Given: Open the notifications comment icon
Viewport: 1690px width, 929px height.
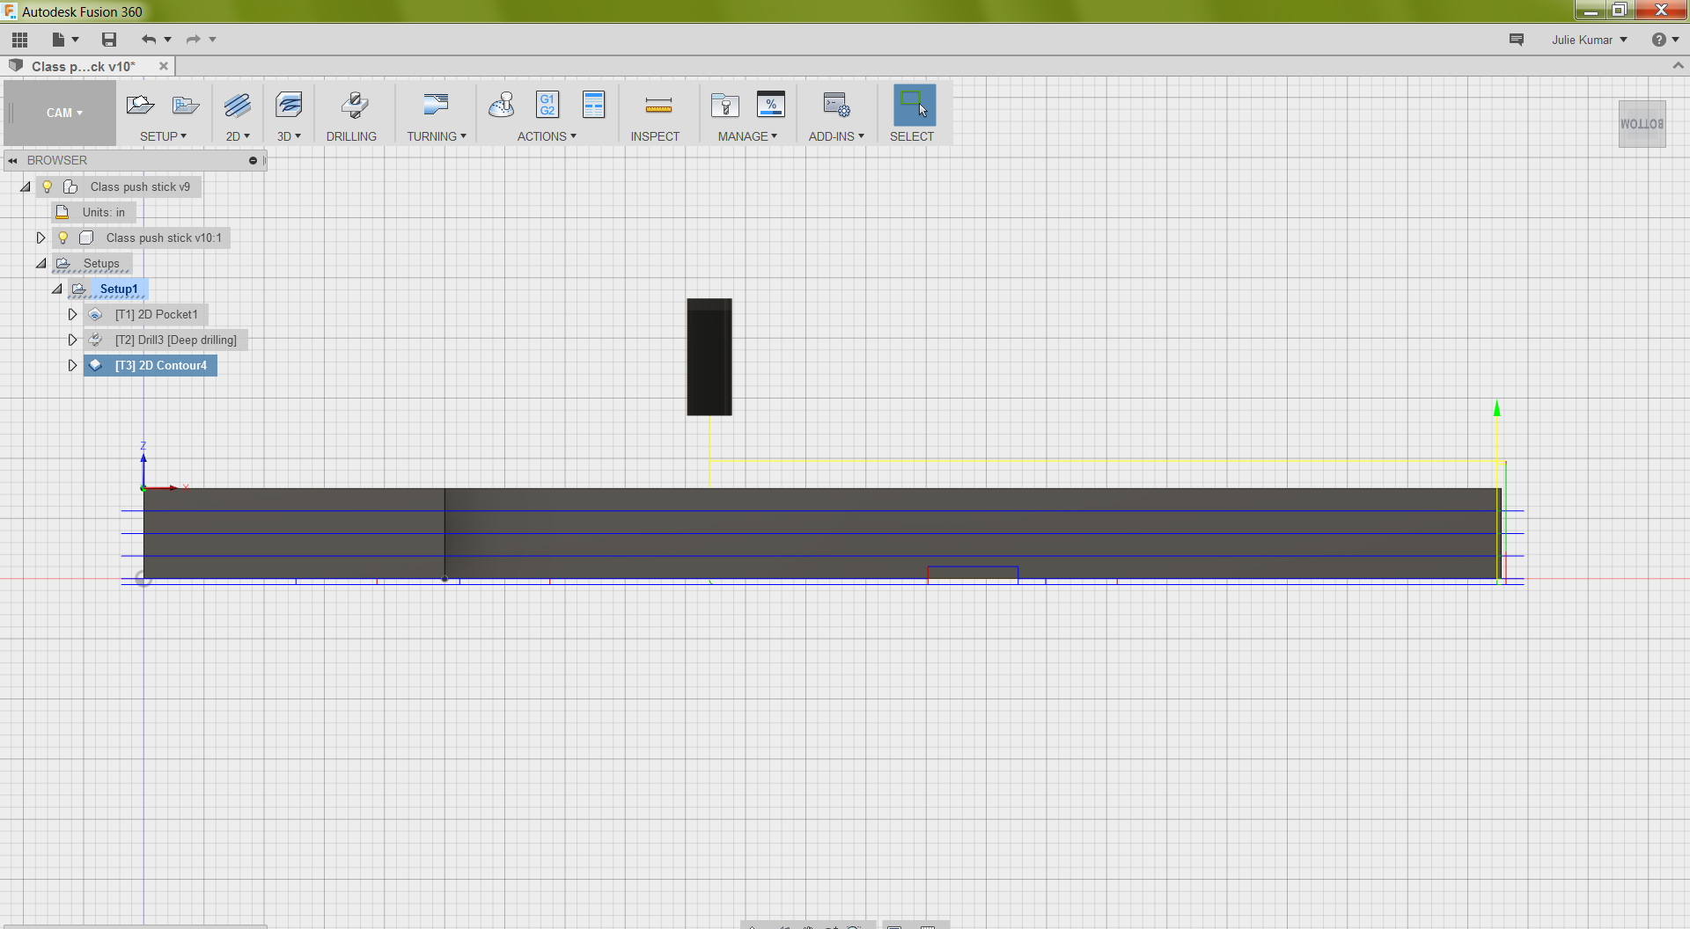Looking at the screenshot, I should tap(1517, 40).
